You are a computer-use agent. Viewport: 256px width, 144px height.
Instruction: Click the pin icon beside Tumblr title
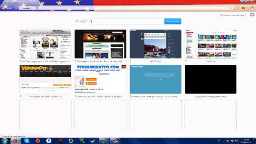click(131, 61)
